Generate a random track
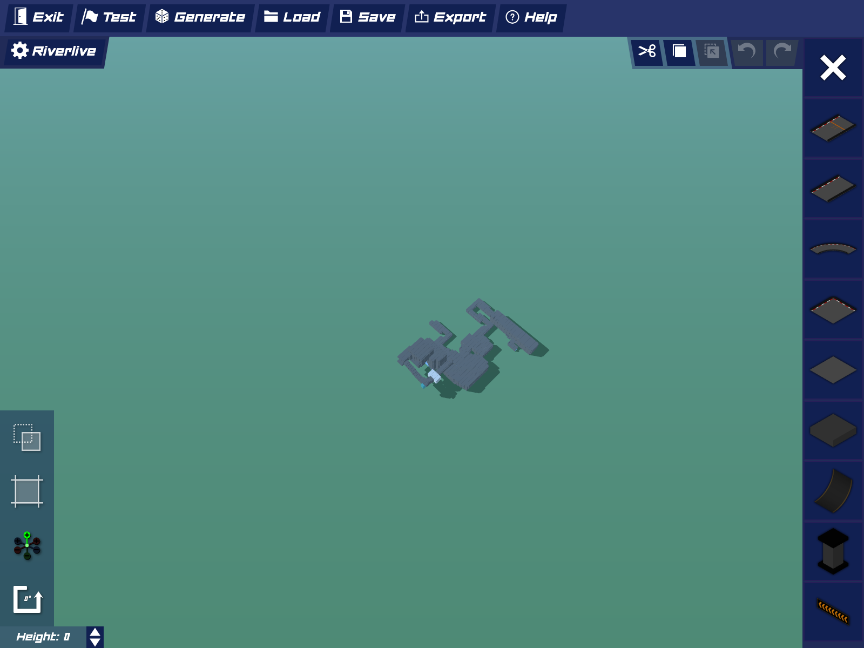 coord(200,17)
